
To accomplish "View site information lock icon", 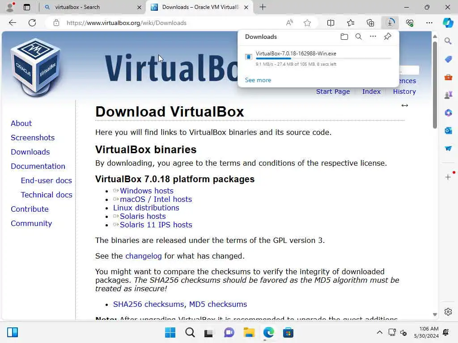I will [56, 23].
